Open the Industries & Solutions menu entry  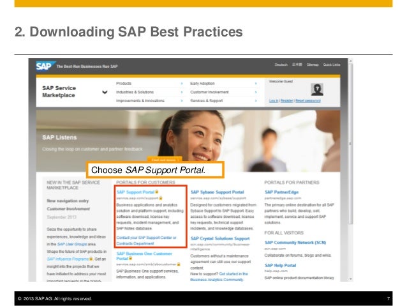[x=135, y=92]
